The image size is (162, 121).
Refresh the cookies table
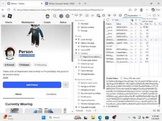108,20
